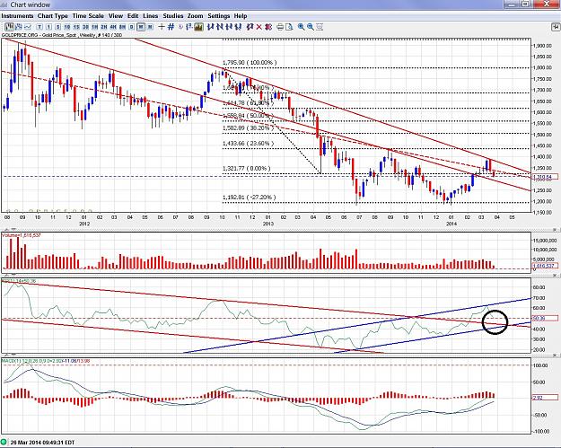Select the 1 minute timeframe
561x448 pixels.
pyautogui.click(x=48, y=27)
